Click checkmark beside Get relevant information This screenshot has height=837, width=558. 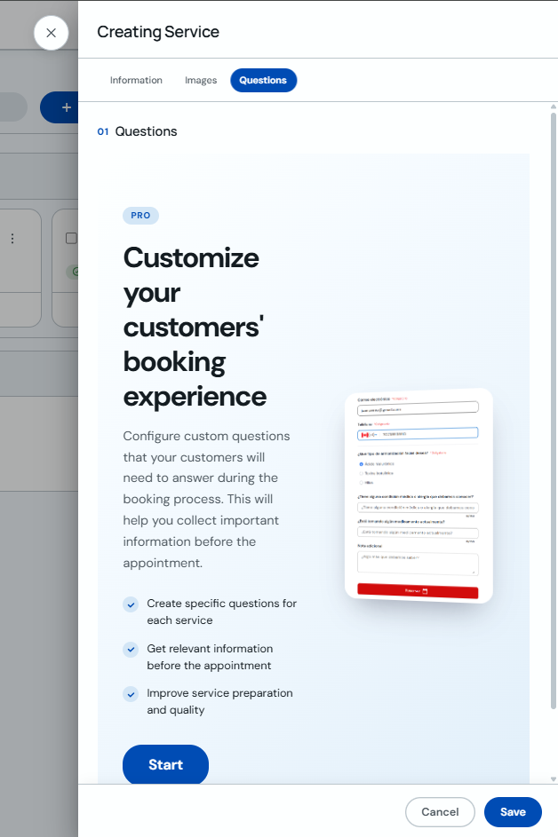(x=131, y=650)
